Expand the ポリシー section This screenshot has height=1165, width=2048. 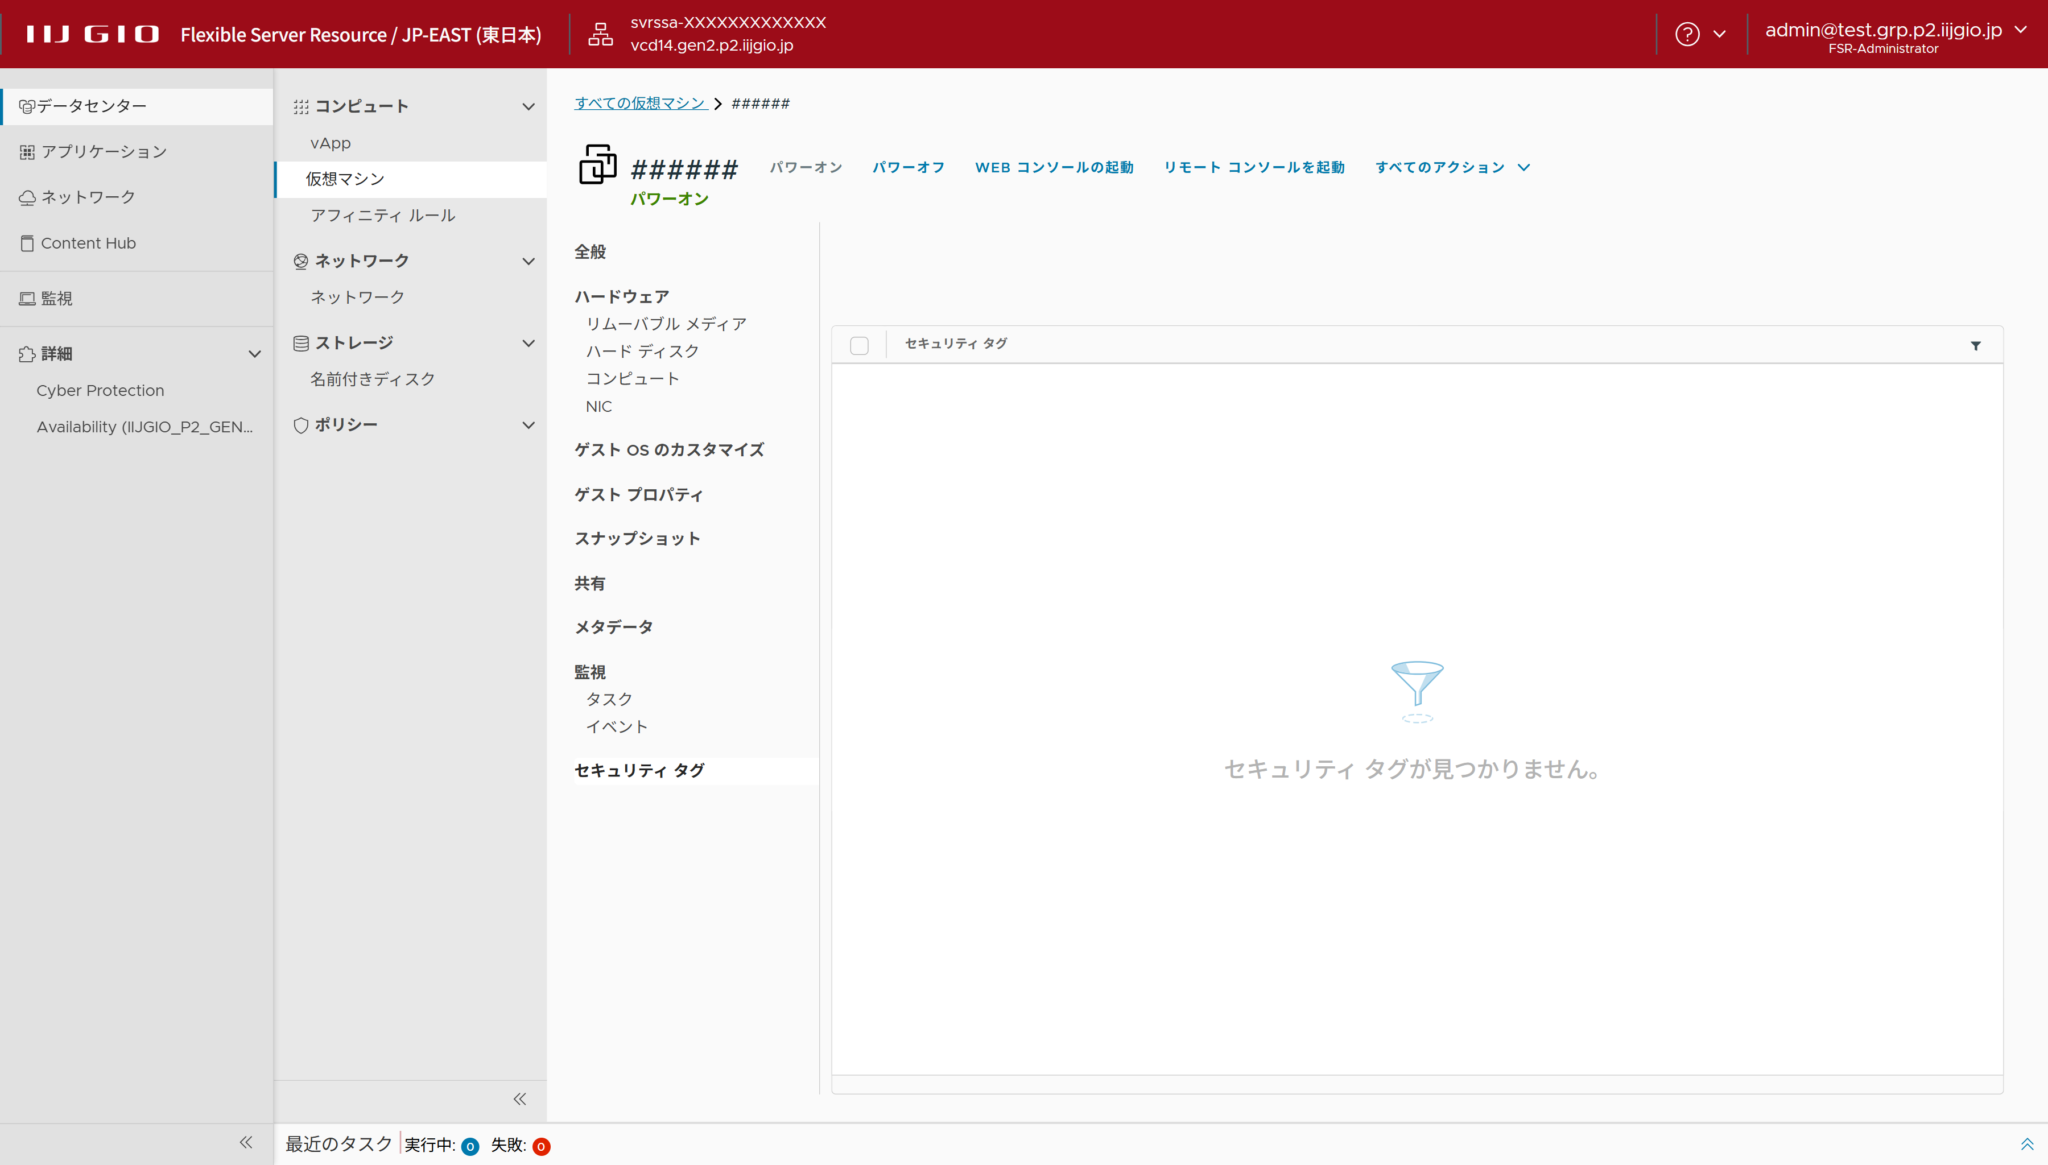click(x=528, y=425)
